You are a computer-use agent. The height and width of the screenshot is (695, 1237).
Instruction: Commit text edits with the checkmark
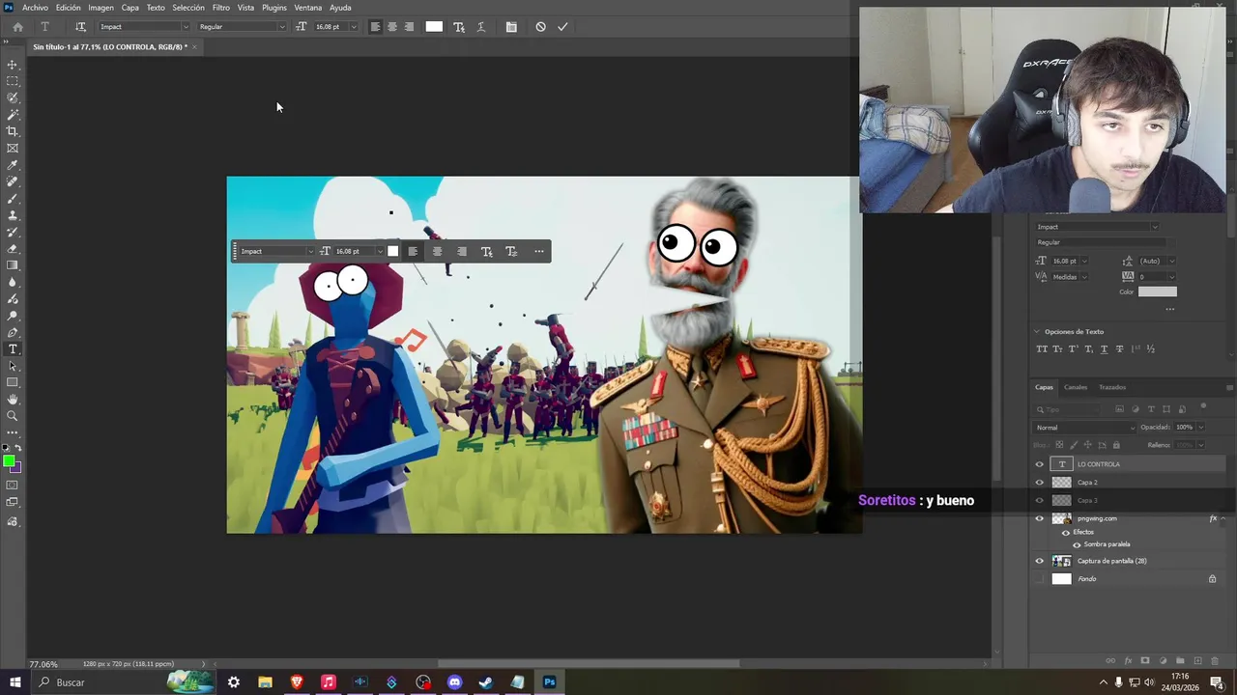click(x=562, y=27)
